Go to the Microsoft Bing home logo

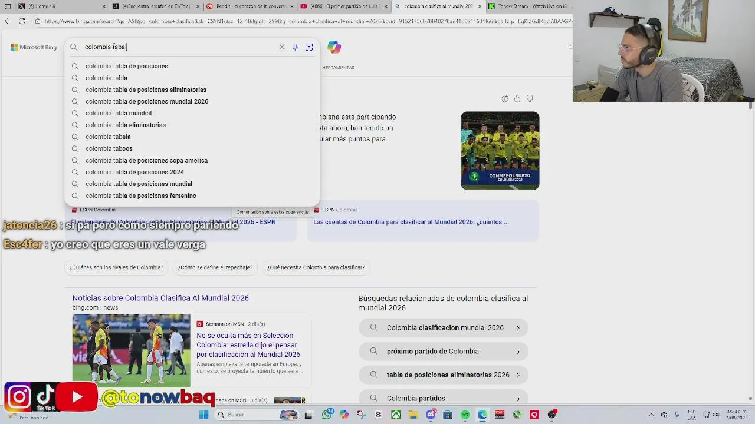tap(34, 47)
